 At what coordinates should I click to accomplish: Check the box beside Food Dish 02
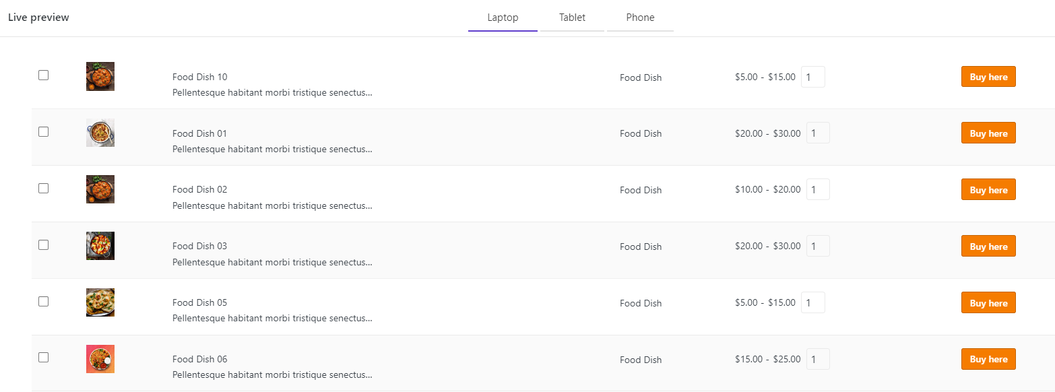[x=43, y=189]
